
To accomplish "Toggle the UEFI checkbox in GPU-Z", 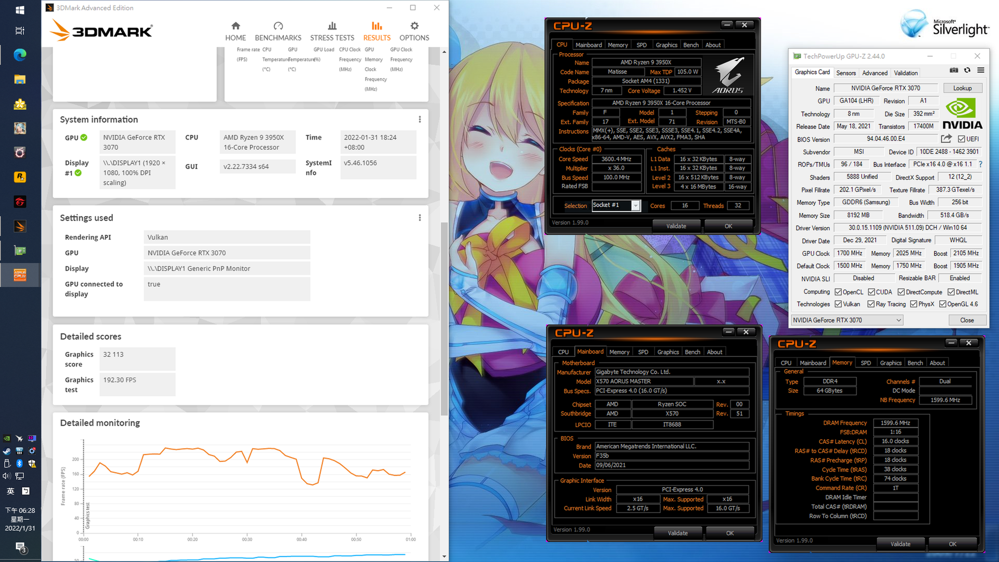I will point(962,139).
